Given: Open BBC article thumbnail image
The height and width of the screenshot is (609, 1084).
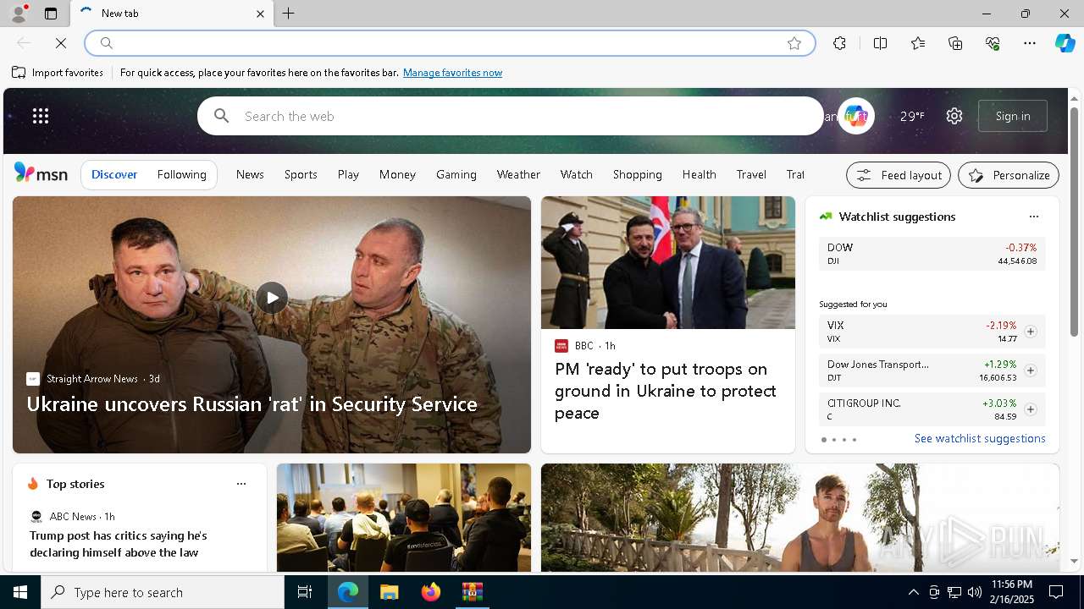Looking at the screenshot, I should click(x=668, y=263).
